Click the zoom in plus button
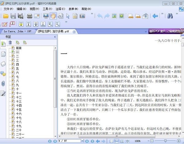The width and height of the screenshot is (184, 144). [x=178, y=141]
